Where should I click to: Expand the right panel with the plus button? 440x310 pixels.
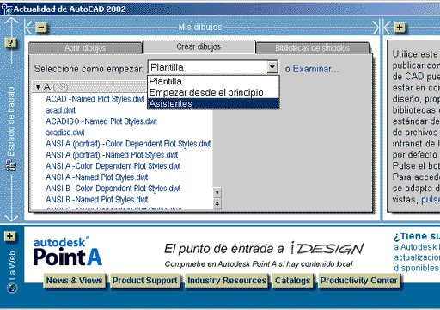[400, 28]
